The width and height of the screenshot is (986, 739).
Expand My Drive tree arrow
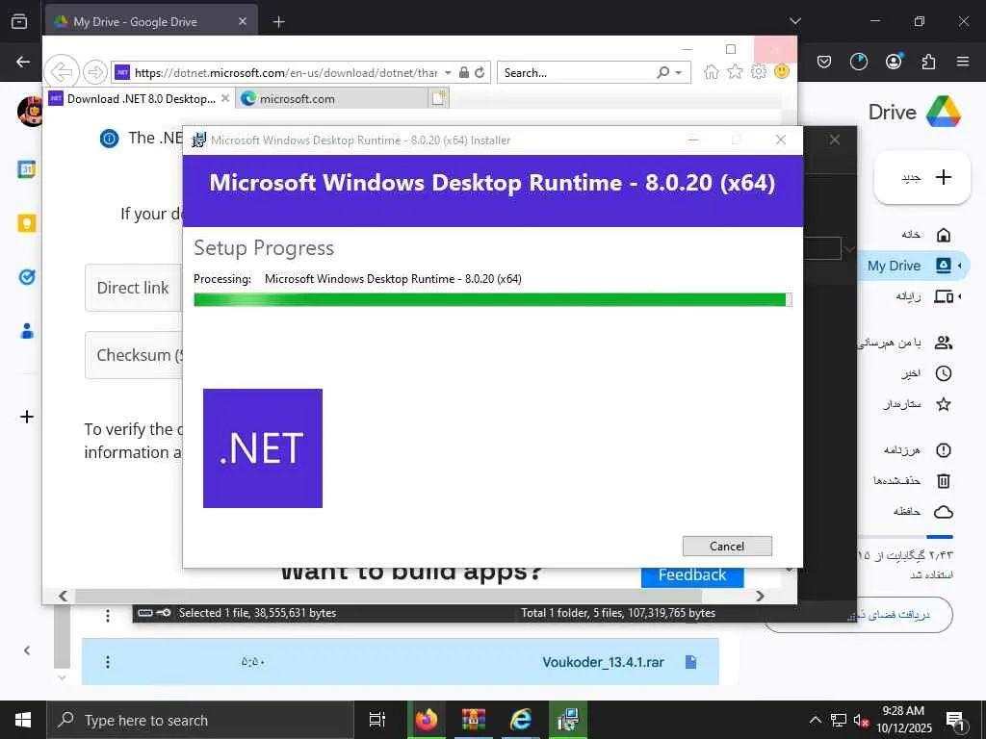pos(960,266)
